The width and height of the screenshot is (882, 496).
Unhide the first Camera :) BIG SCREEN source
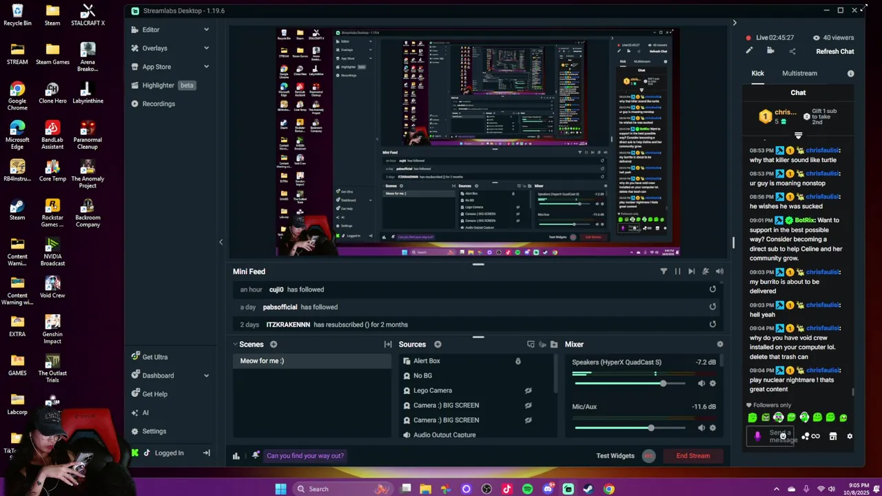coord(529,405)
